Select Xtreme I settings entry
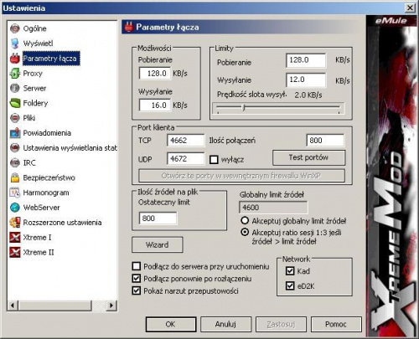Image resolution: width=419 pixels, height=339 pixels. [37, 238]
